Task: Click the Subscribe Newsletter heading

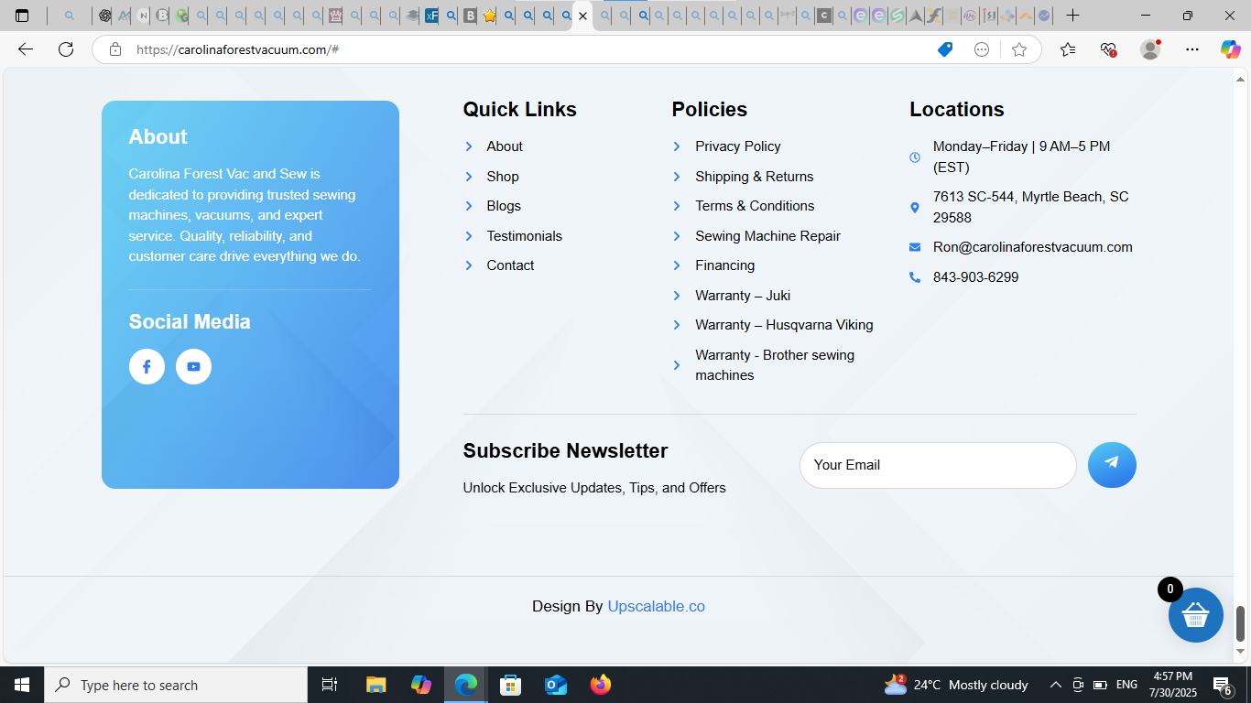Action: pyautogui.click(x=565, y=450)
